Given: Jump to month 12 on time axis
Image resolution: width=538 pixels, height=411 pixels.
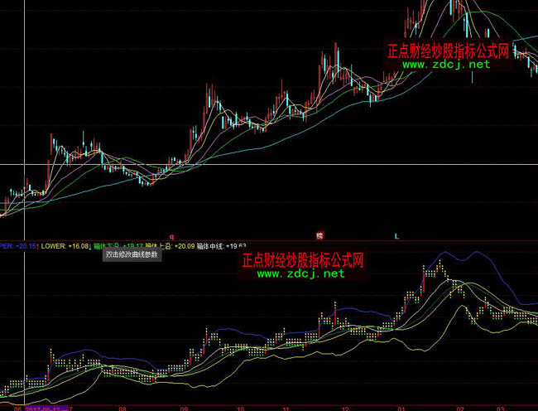Looking at the screenshot, I should [345, 408].
